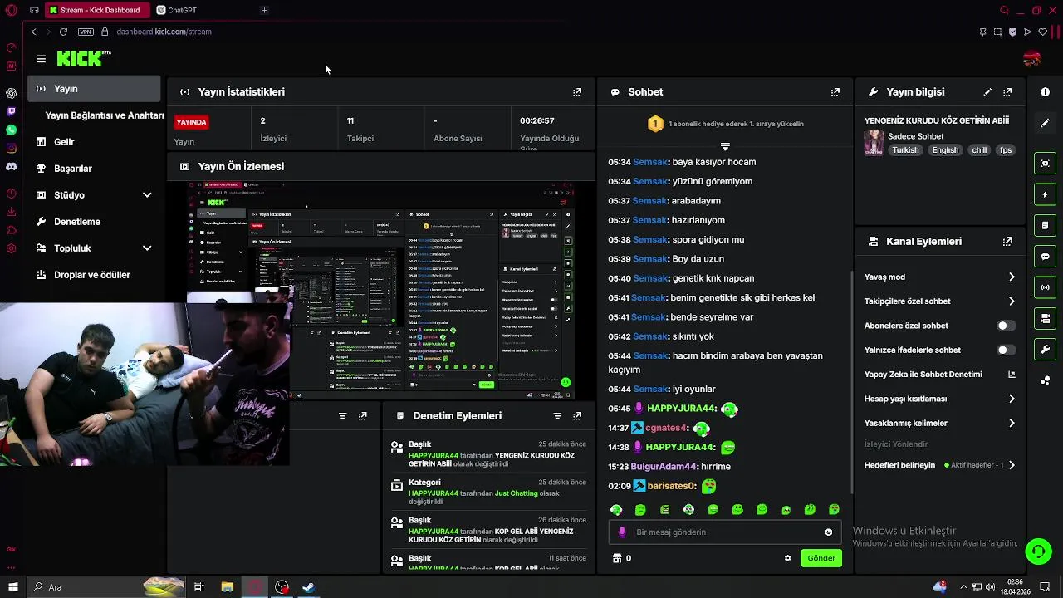Edit stream info with the pencil icon
Viewport: 1063px width, 598px height.
pos(987,92)
